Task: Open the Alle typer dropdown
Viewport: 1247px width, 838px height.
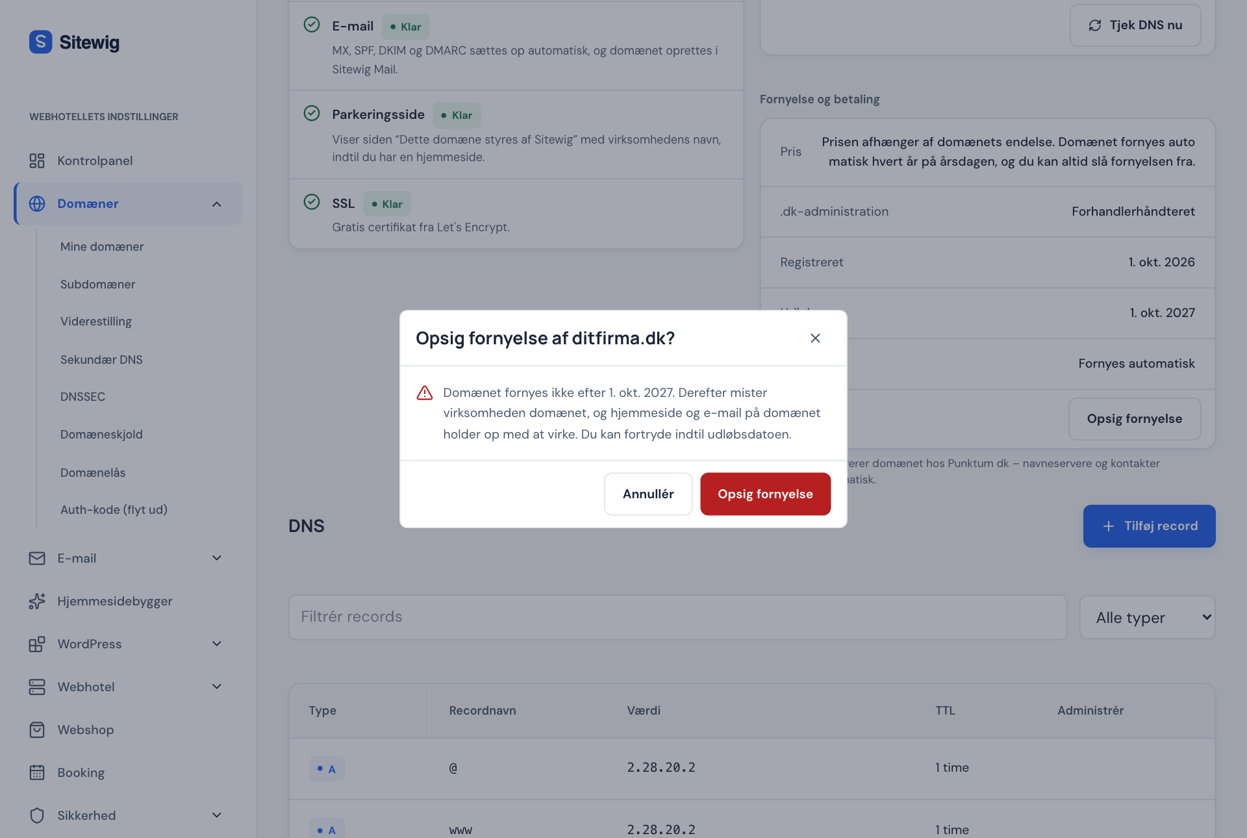Action: (1147, 617)
